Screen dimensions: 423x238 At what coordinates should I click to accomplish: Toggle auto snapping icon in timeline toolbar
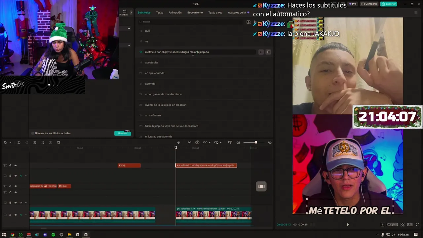point(197,142)
